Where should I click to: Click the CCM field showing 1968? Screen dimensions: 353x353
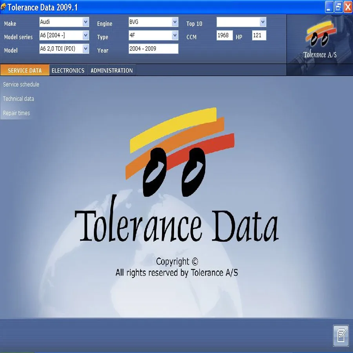point(224,35)
